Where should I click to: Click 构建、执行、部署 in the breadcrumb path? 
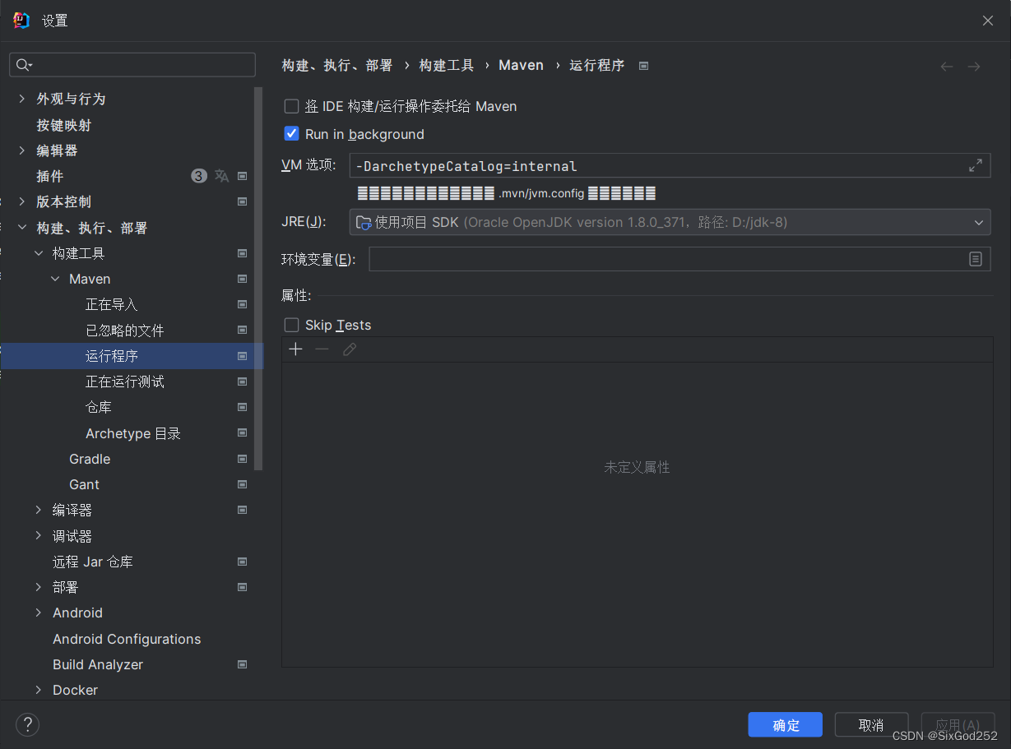[x=337, y=66]
